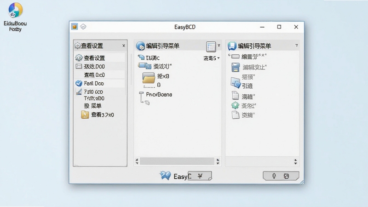Click the blue check icon beside Feril Doo
Screen dimensions: 368x207
[79, 83]
